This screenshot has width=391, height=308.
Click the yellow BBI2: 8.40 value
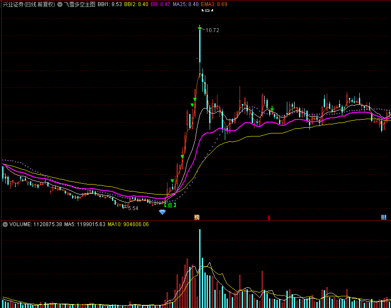(x=136, y=4)
